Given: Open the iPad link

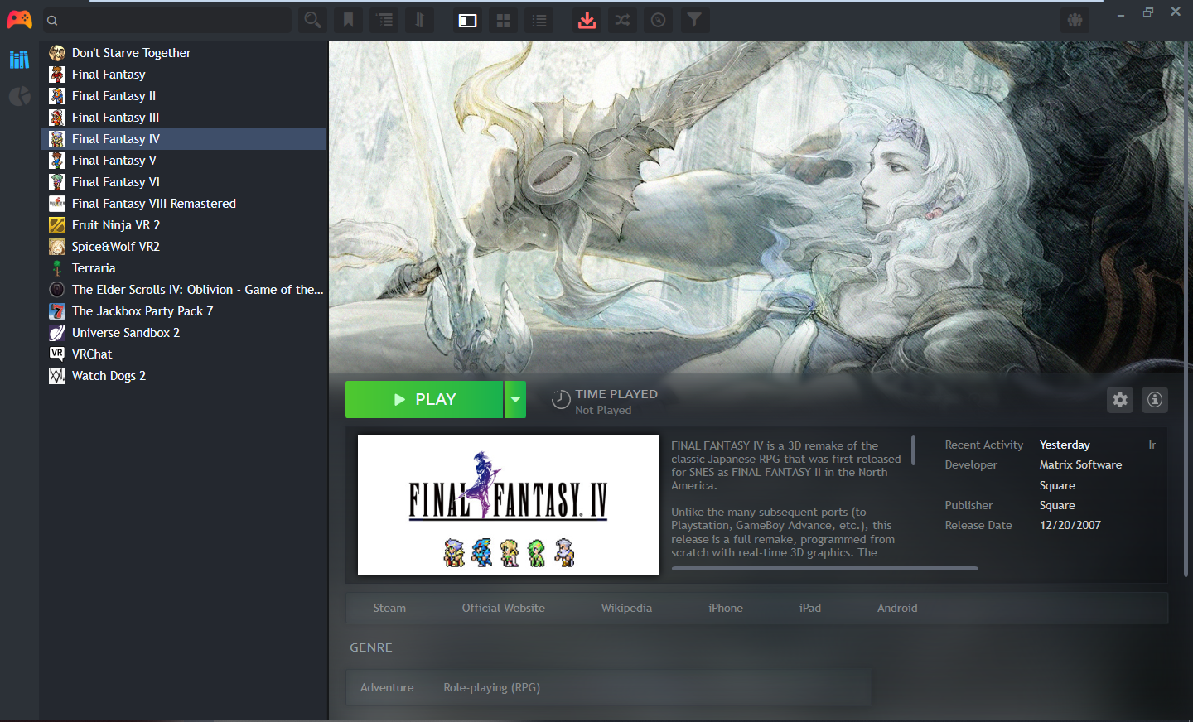Looking at the screenshot, I should click(810, 609).
